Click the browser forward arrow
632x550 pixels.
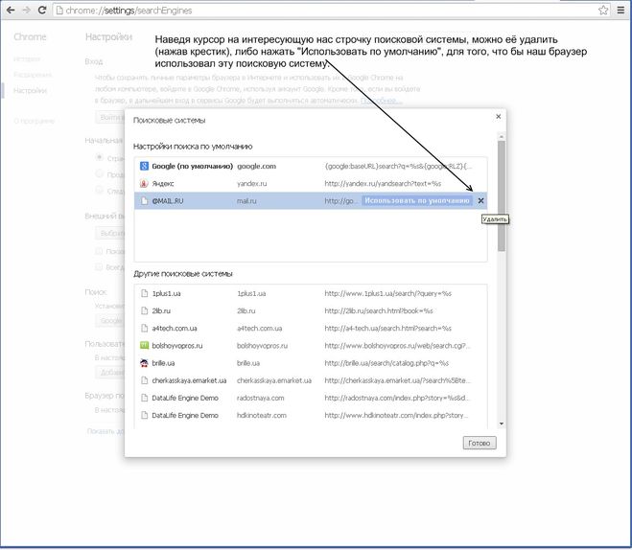pyautogui.click(x=26, y=10)
